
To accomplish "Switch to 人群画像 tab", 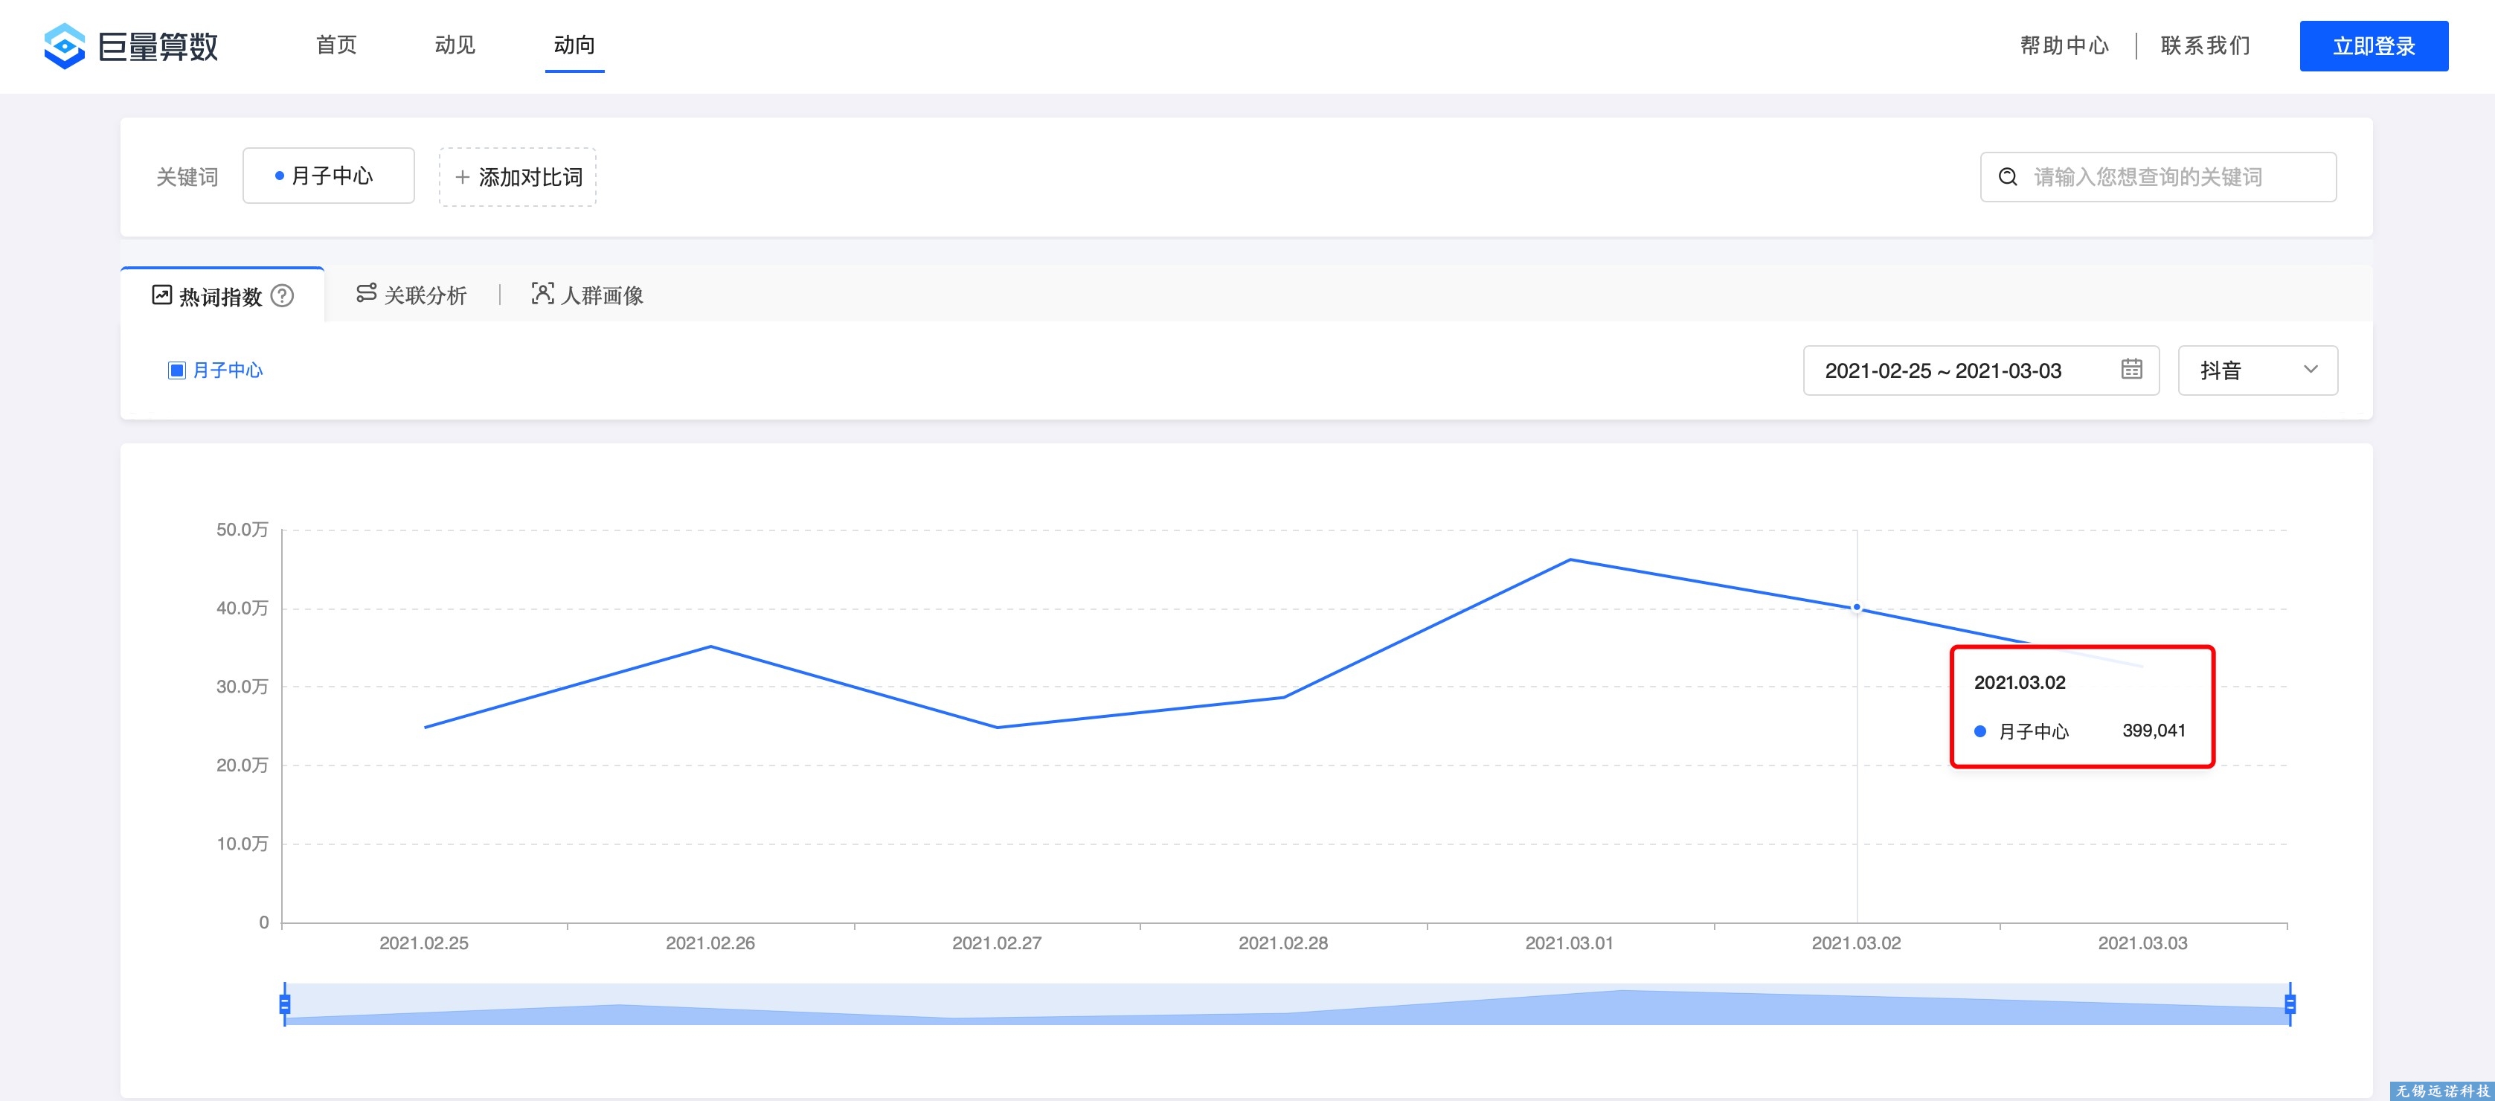I will pos(587,295).
